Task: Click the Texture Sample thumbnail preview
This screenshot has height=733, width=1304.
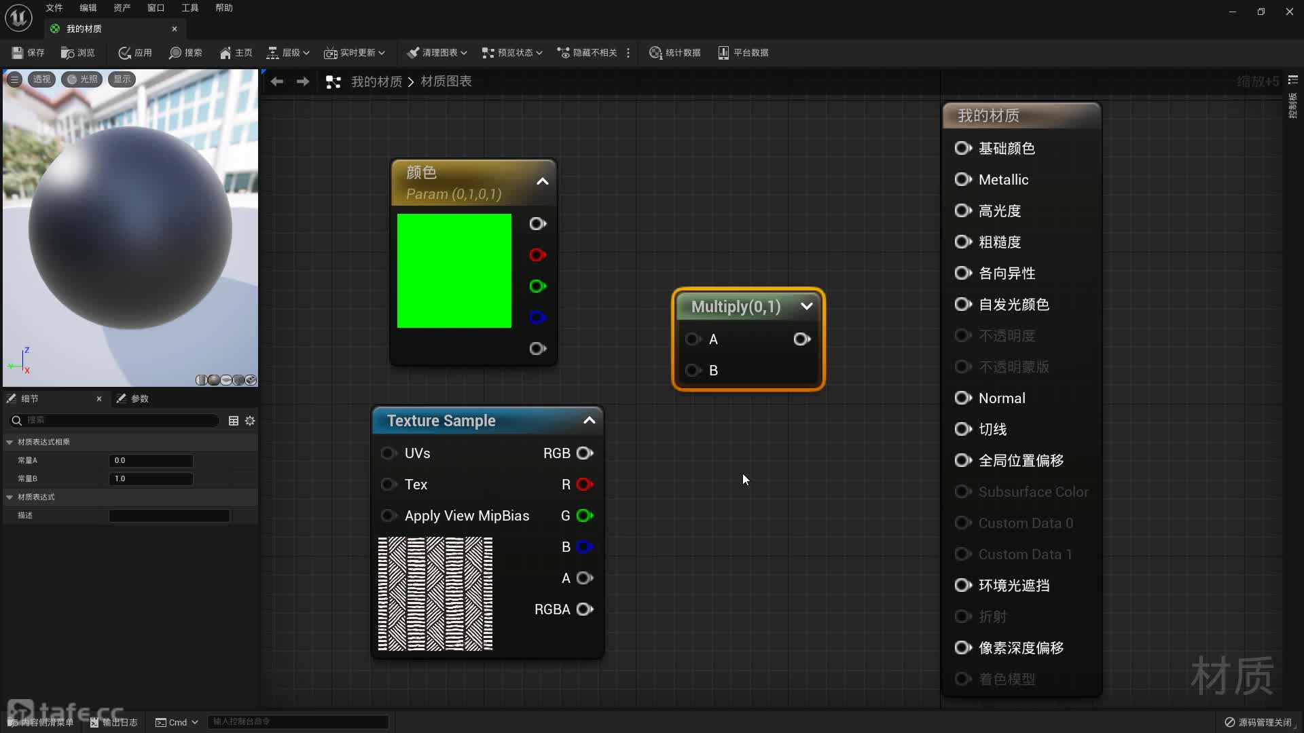Action: (436, 593)
